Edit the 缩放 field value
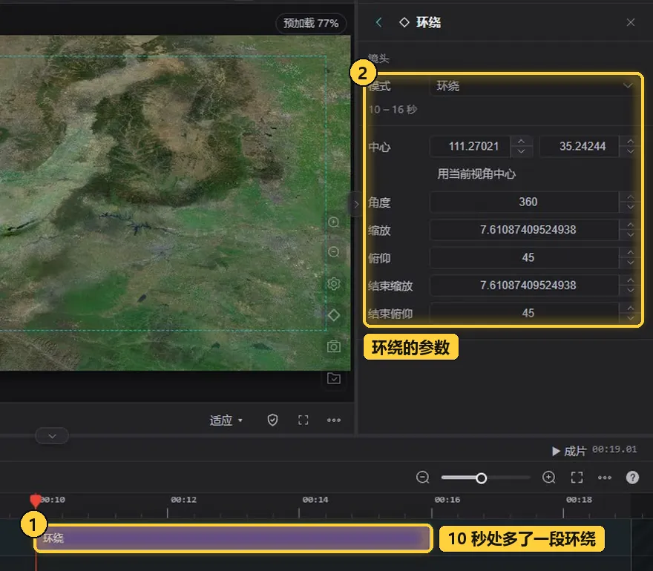Screen dimensions: 653x571 click(525, 230)
